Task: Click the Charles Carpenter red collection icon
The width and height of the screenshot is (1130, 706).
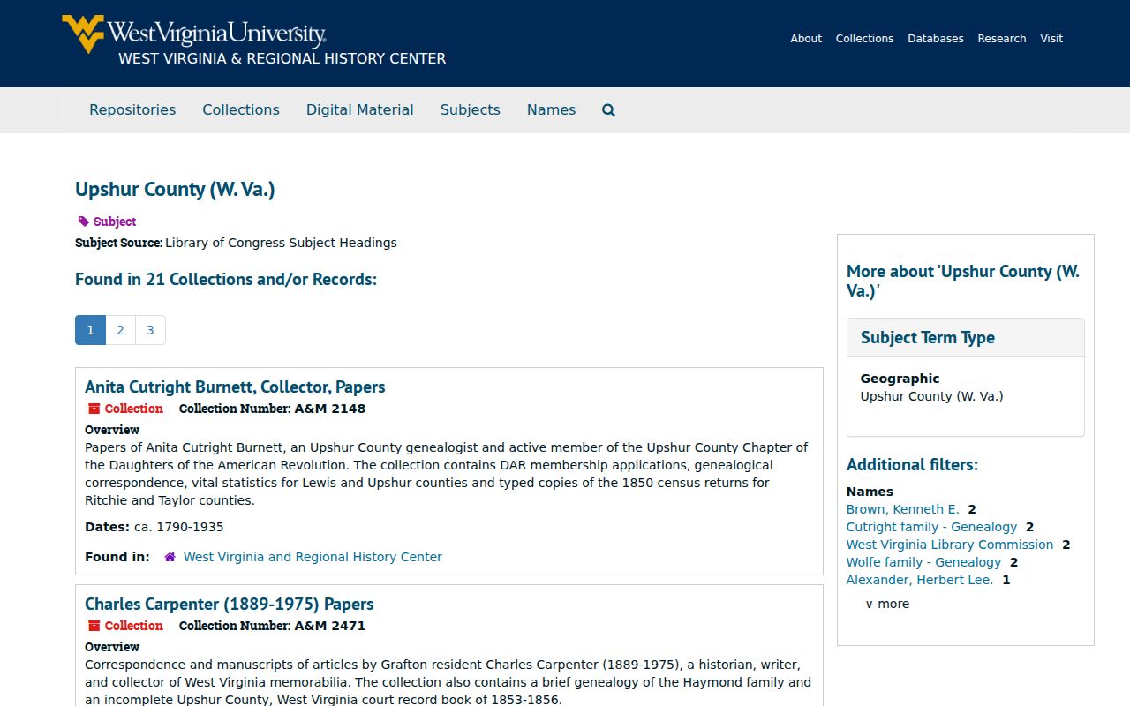Action: pos(94,626)
